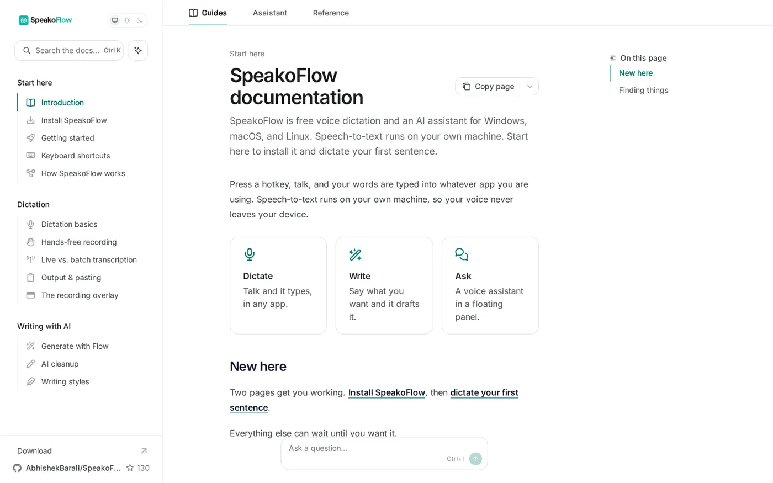
Task: Select the Reference tab
Action: 331,13
